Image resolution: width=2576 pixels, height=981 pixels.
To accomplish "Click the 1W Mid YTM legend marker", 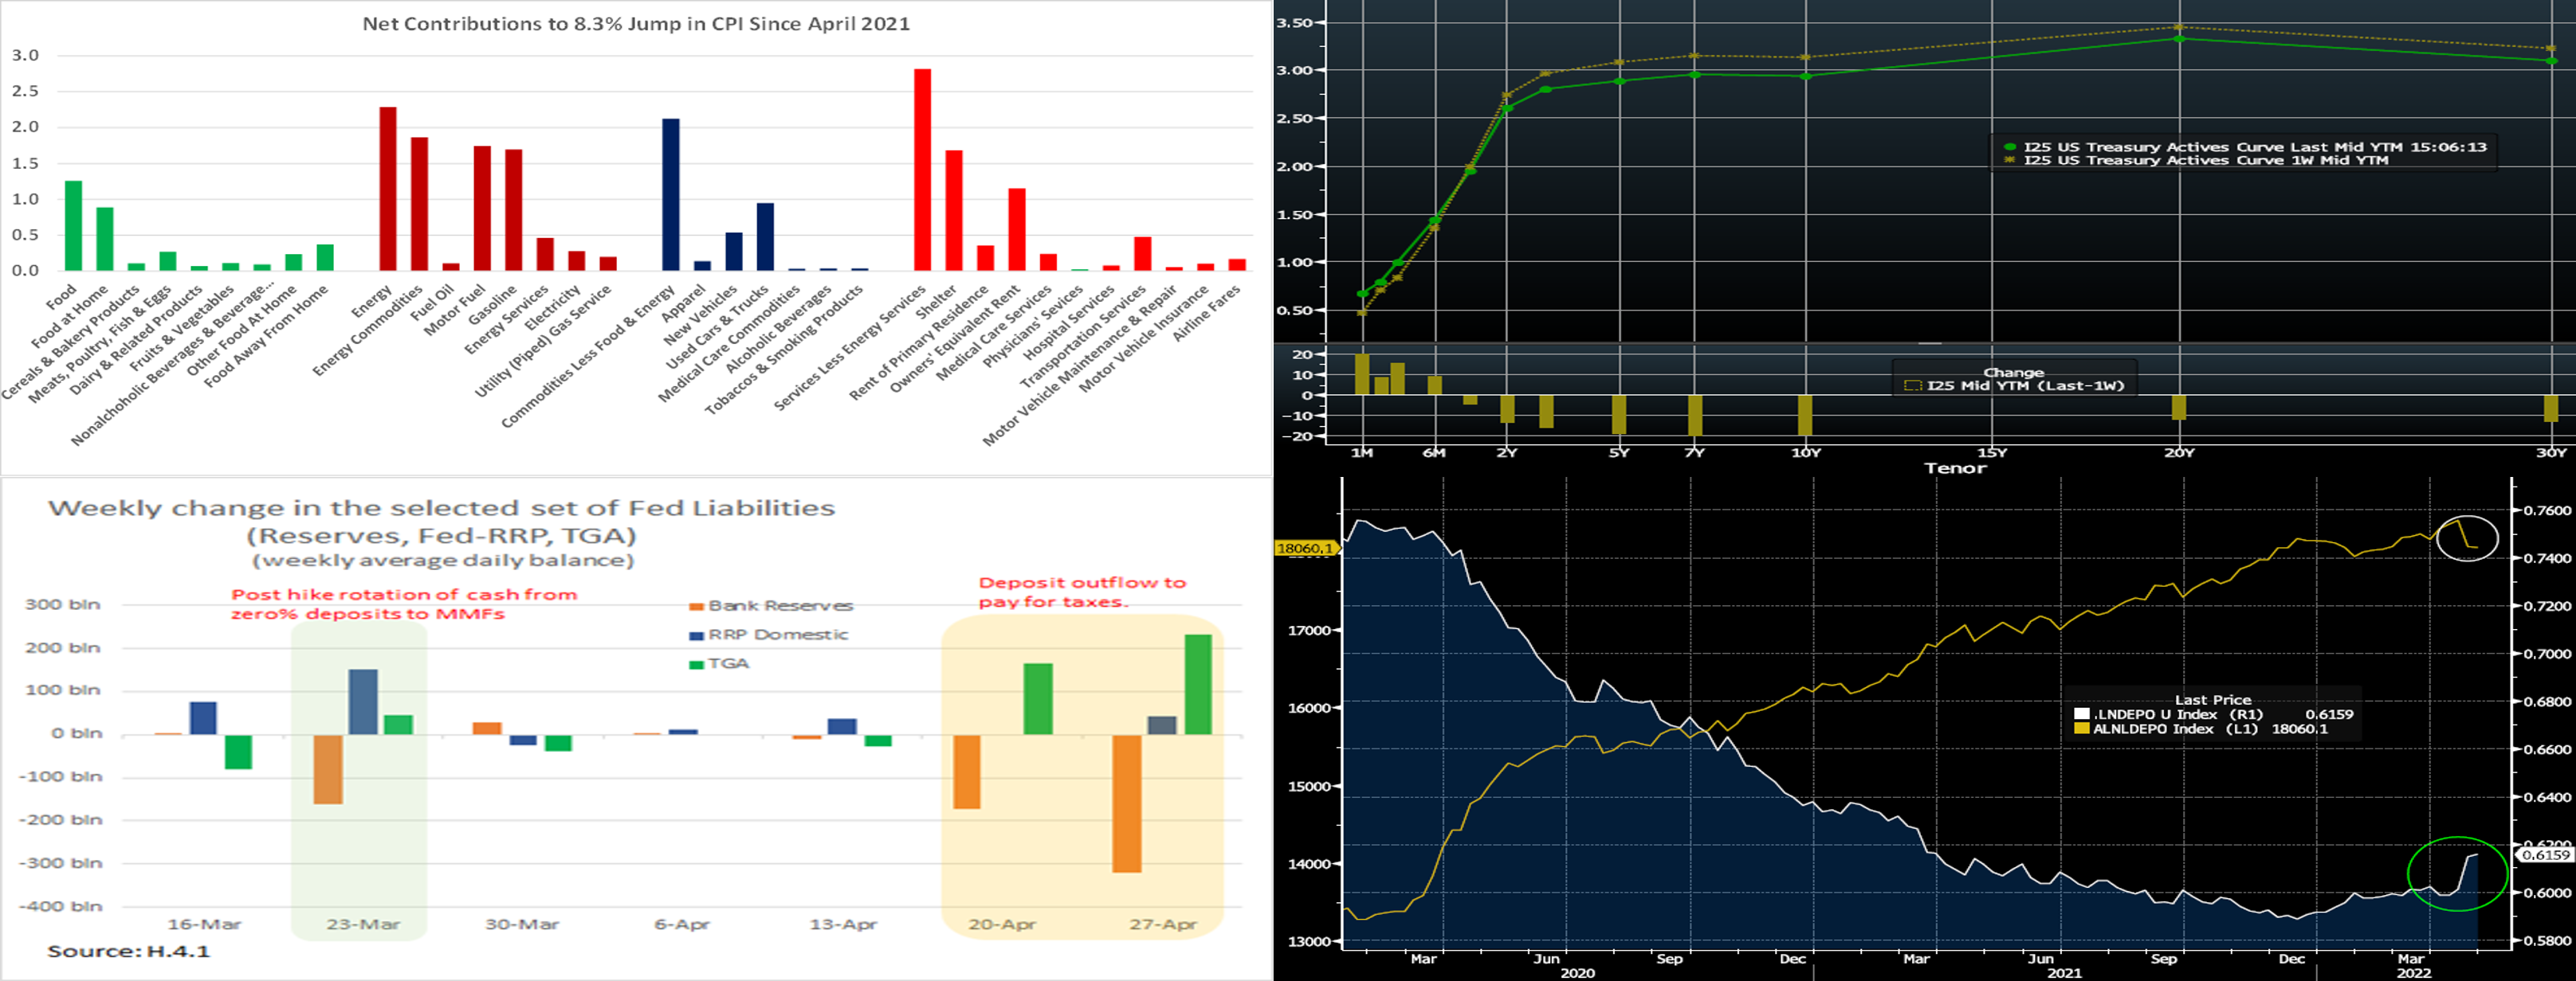I will [x=2009, y=160].
